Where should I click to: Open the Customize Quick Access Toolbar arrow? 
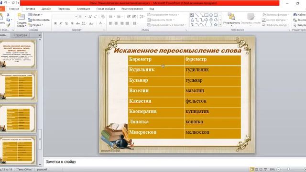click(x=18, y=3)
